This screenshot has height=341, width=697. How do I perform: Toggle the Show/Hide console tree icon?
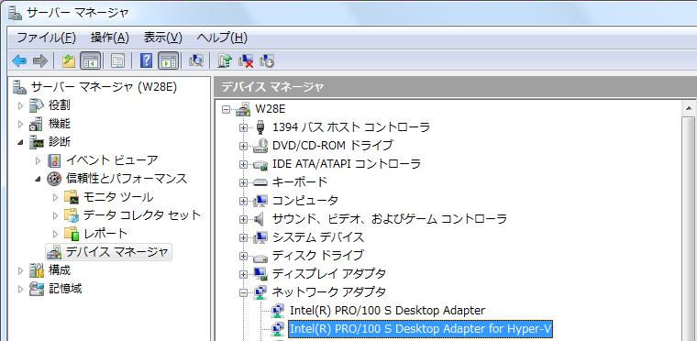click(90, 60)
